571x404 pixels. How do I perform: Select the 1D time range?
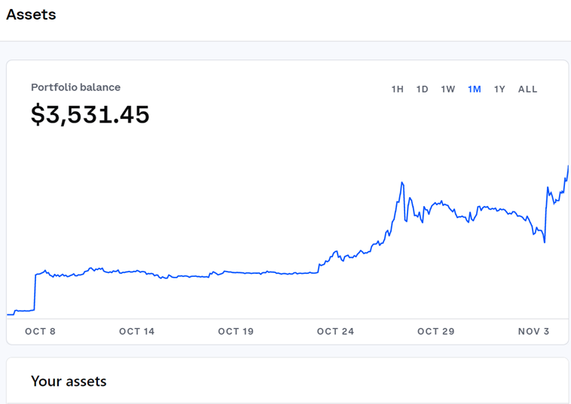click(x=422, y=89)
